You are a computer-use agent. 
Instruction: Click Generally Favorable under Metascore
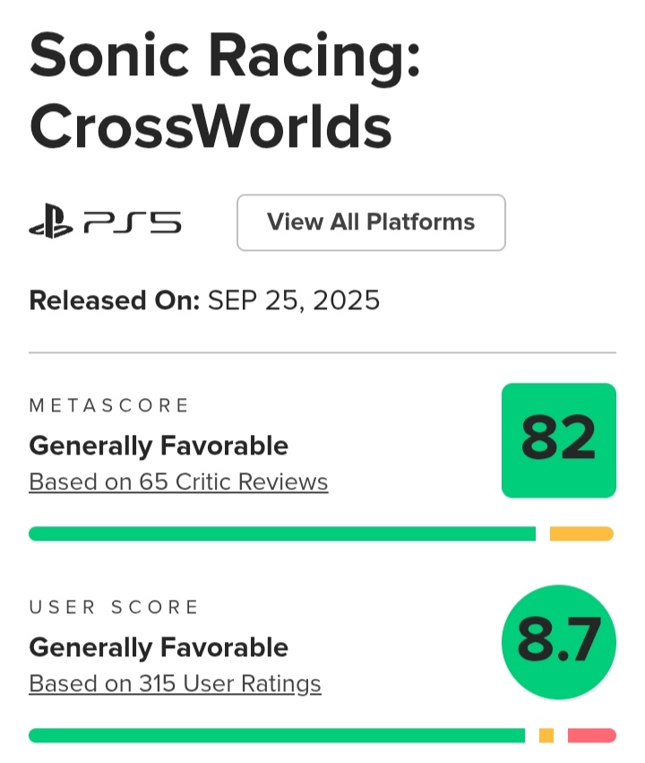tap(159, 446)
